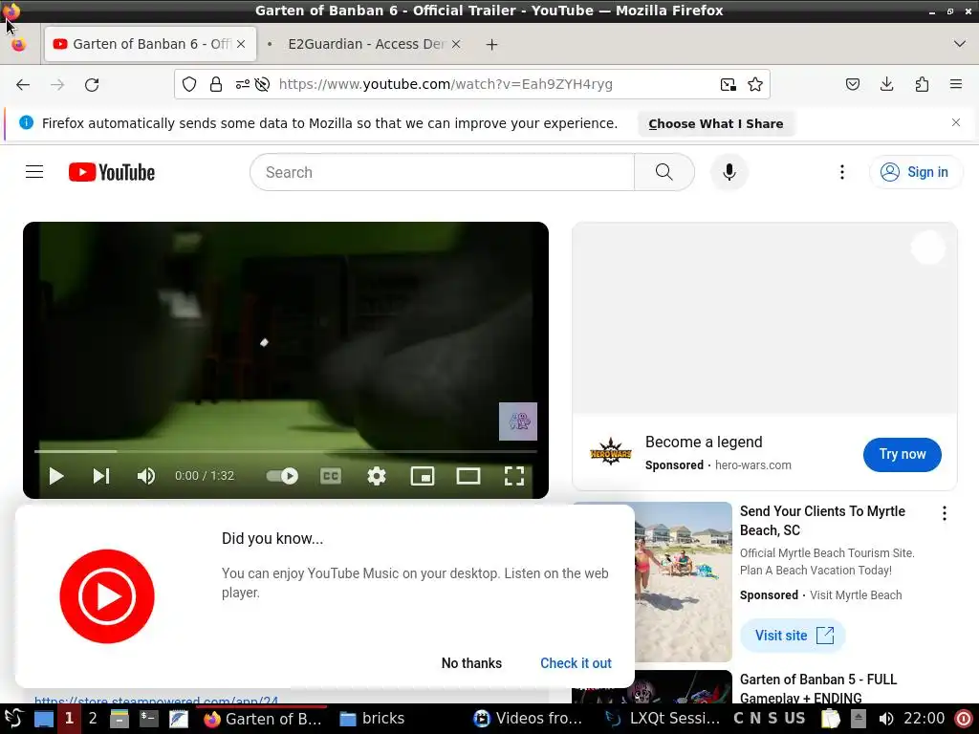
Task: Open a new Firefox tab
Action: click(x=492, y=44)
